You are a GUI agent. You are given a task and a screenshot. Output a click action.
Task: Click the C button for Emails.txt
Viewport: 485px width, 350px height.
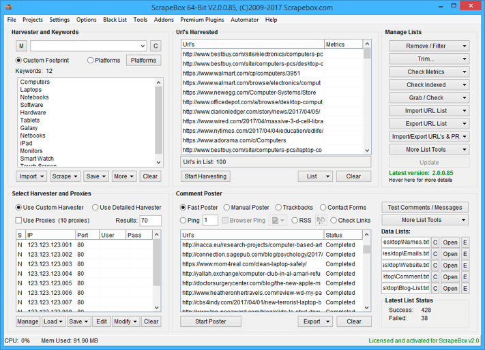[435, 254]
